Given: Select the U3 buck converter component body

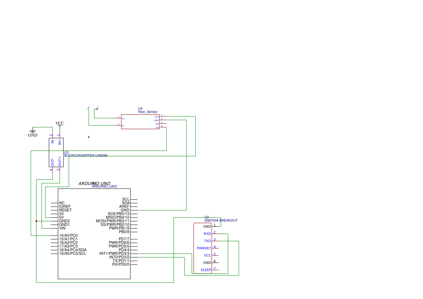Looking at the screenshot, I should coord(56,152).
